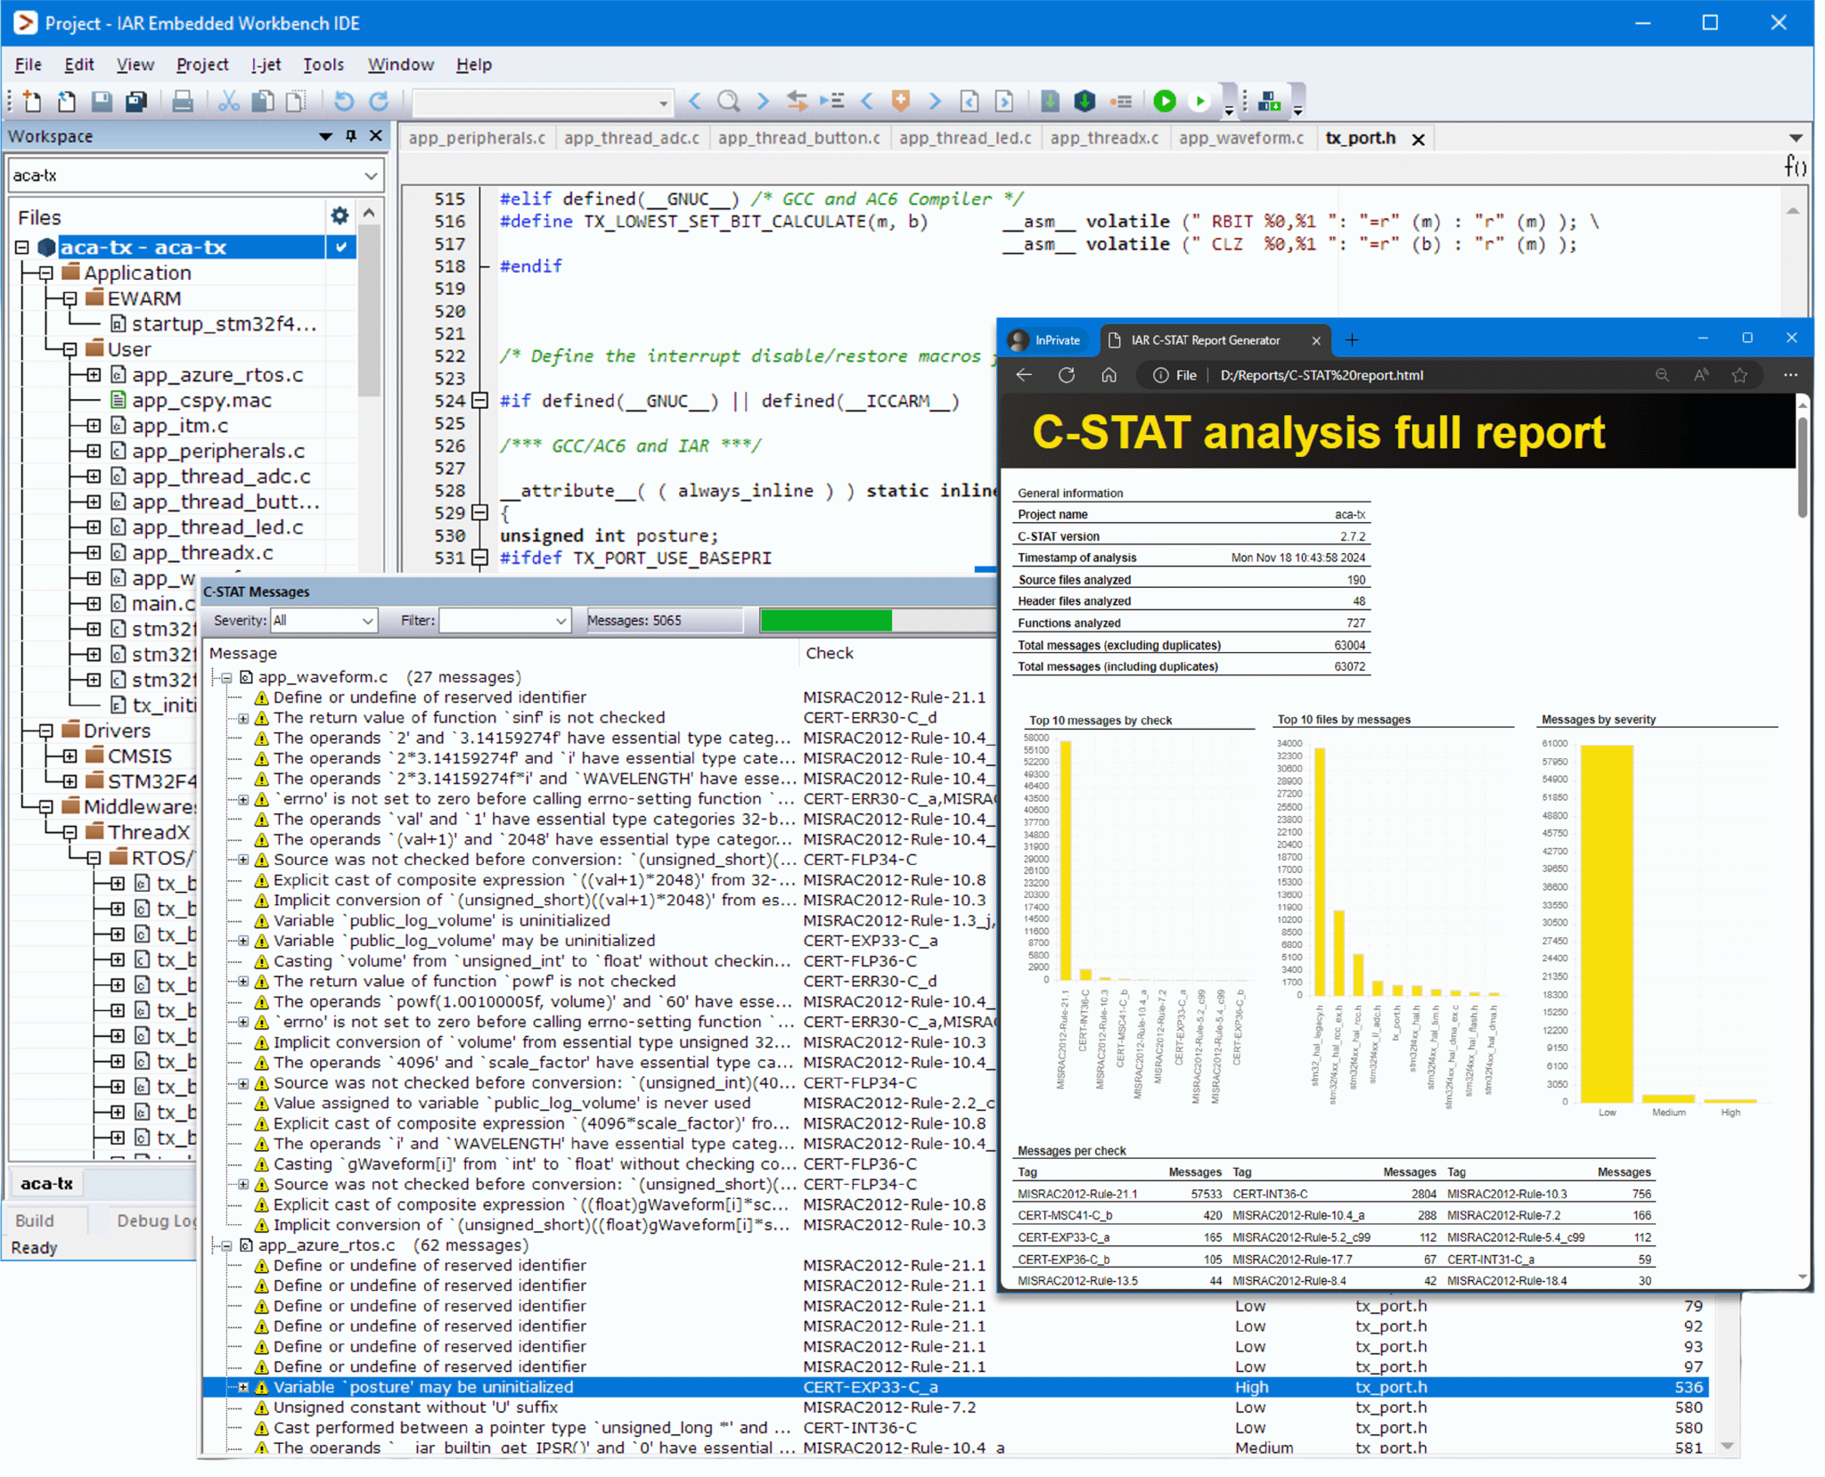The image size is (1825, 1477).
Task: Collapse the Drivers folder in tree
Action: 45,730
